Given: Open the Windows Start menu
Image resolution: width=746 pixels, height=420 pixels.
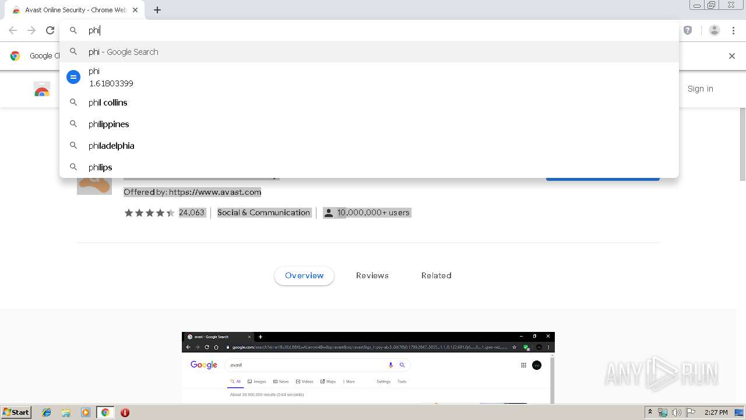Looking at the screenshot, I should click(x=16, y=412).
